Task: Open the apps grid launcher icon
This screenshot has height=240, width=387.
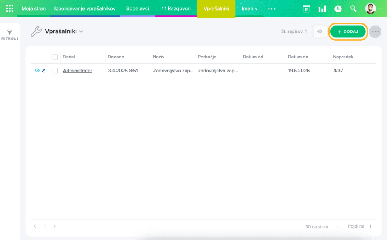Action: point(10,9)
